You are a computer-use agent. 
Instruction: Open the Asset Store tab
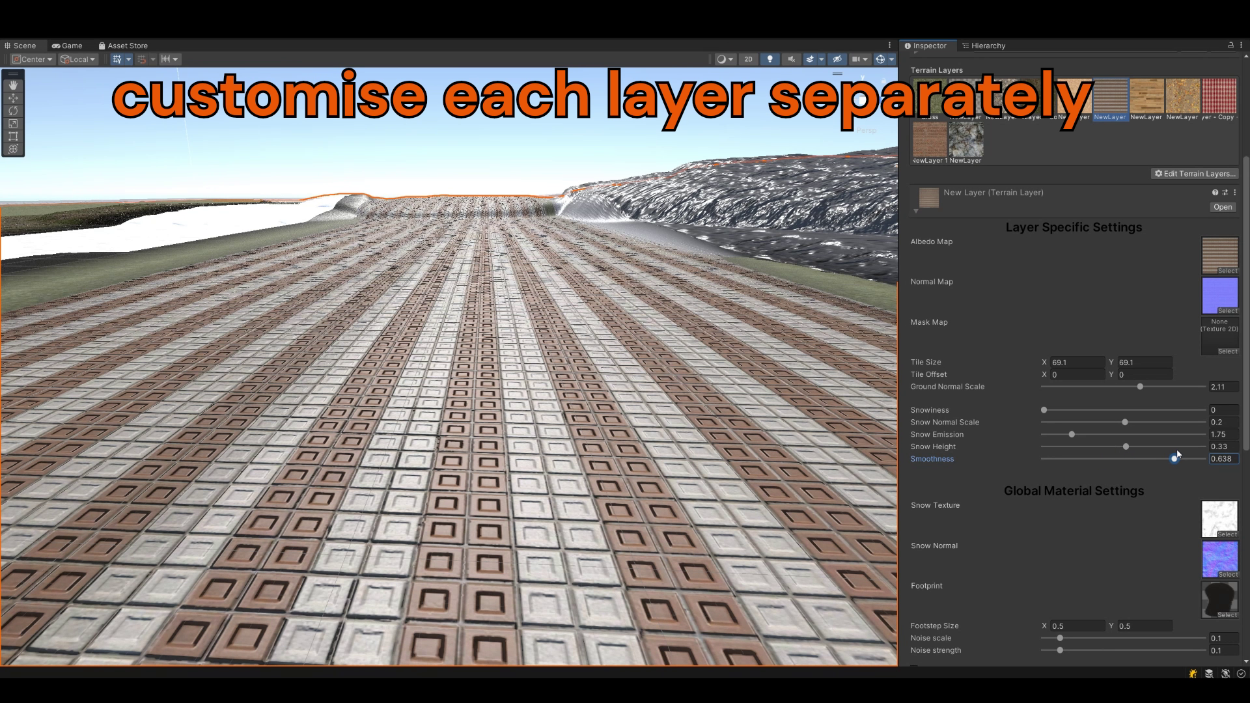click(x=123, y=46)
